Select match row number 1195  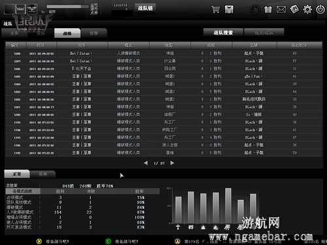point(163,153)
